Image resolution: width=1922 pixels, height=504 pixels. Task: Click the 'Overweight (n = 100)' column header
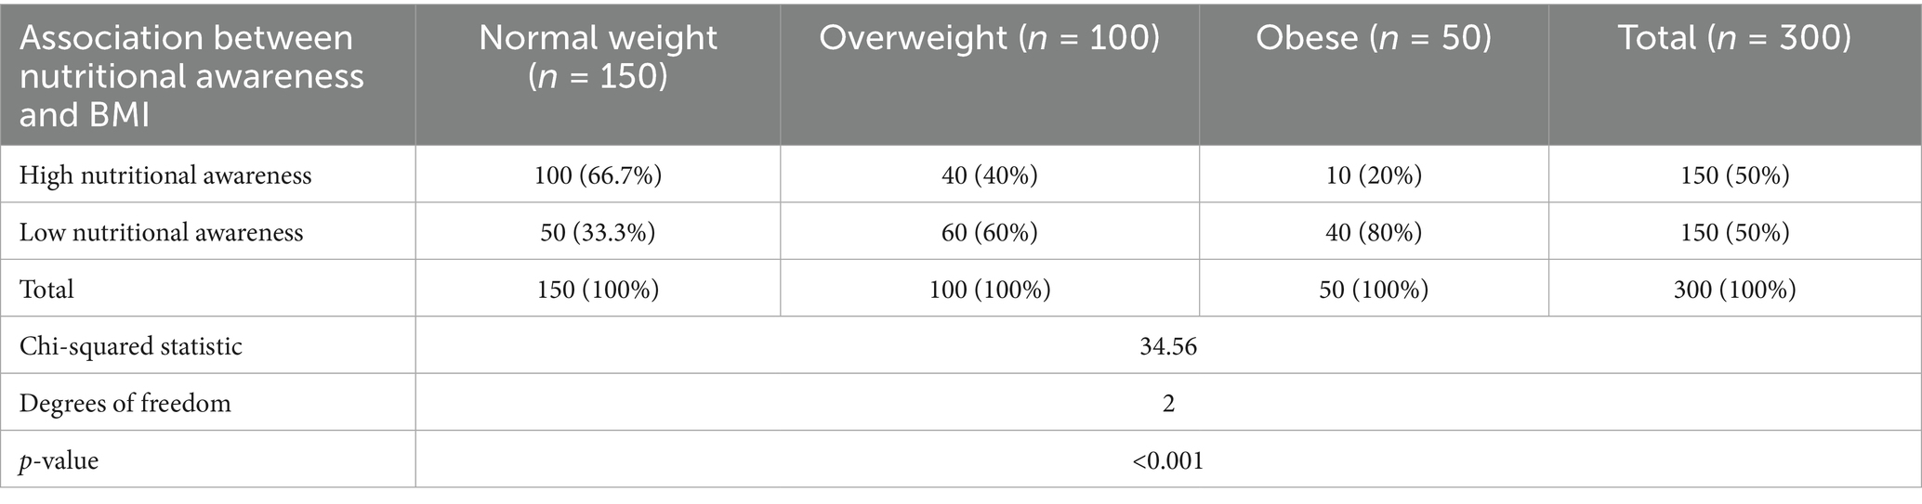[989, 37]
